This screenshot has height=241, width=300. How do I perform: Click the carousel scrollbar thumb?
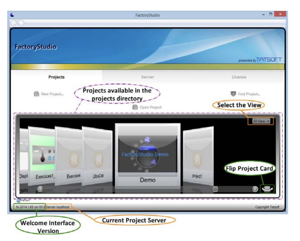pyautogui.click(x=216, y=189)
